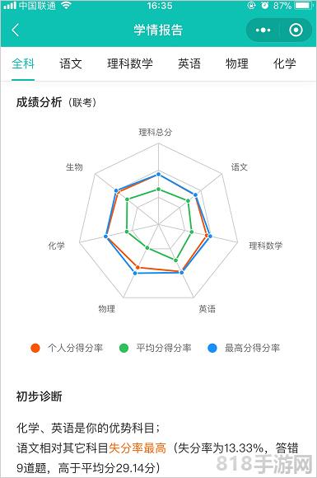
Task: Tap the cellular signal bars icon
Action: (x=9, y=6)
